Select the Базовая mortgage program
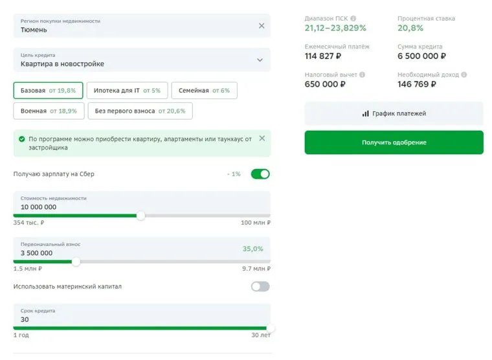The height and width of the screenshot is (360, 492). [47, 91]
